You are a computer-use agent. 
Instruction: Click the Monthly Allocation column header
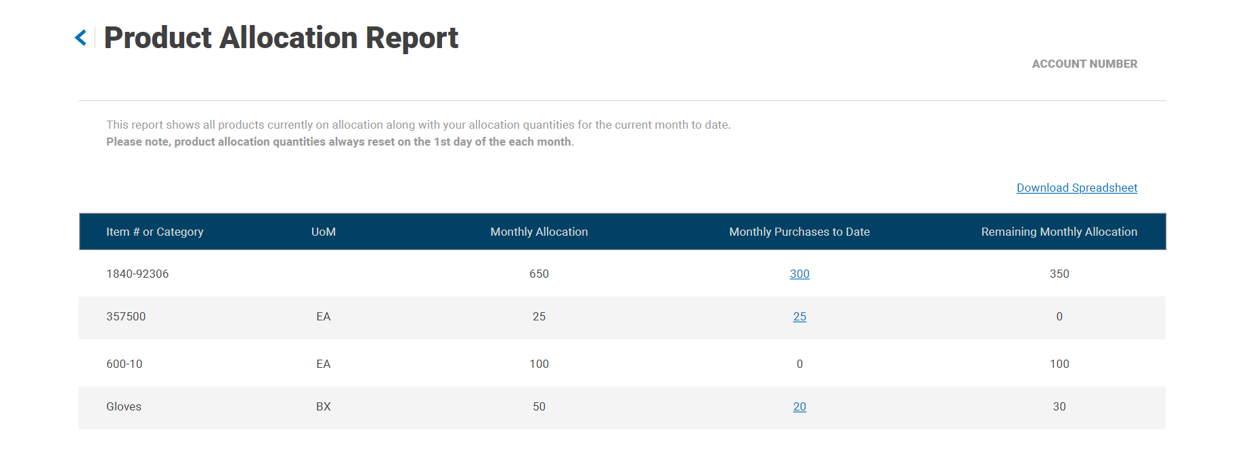click(x=539, y=232)
